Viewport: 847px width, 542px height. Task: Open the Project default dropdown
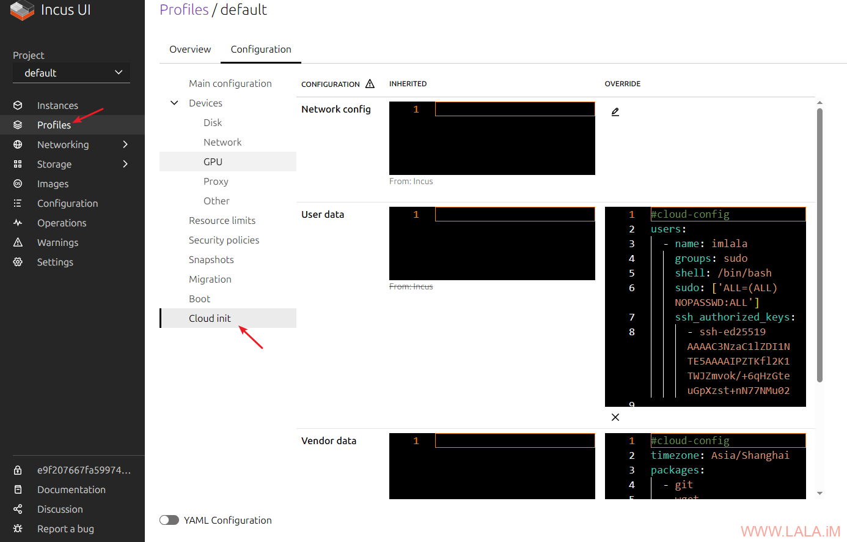(71, 73)
